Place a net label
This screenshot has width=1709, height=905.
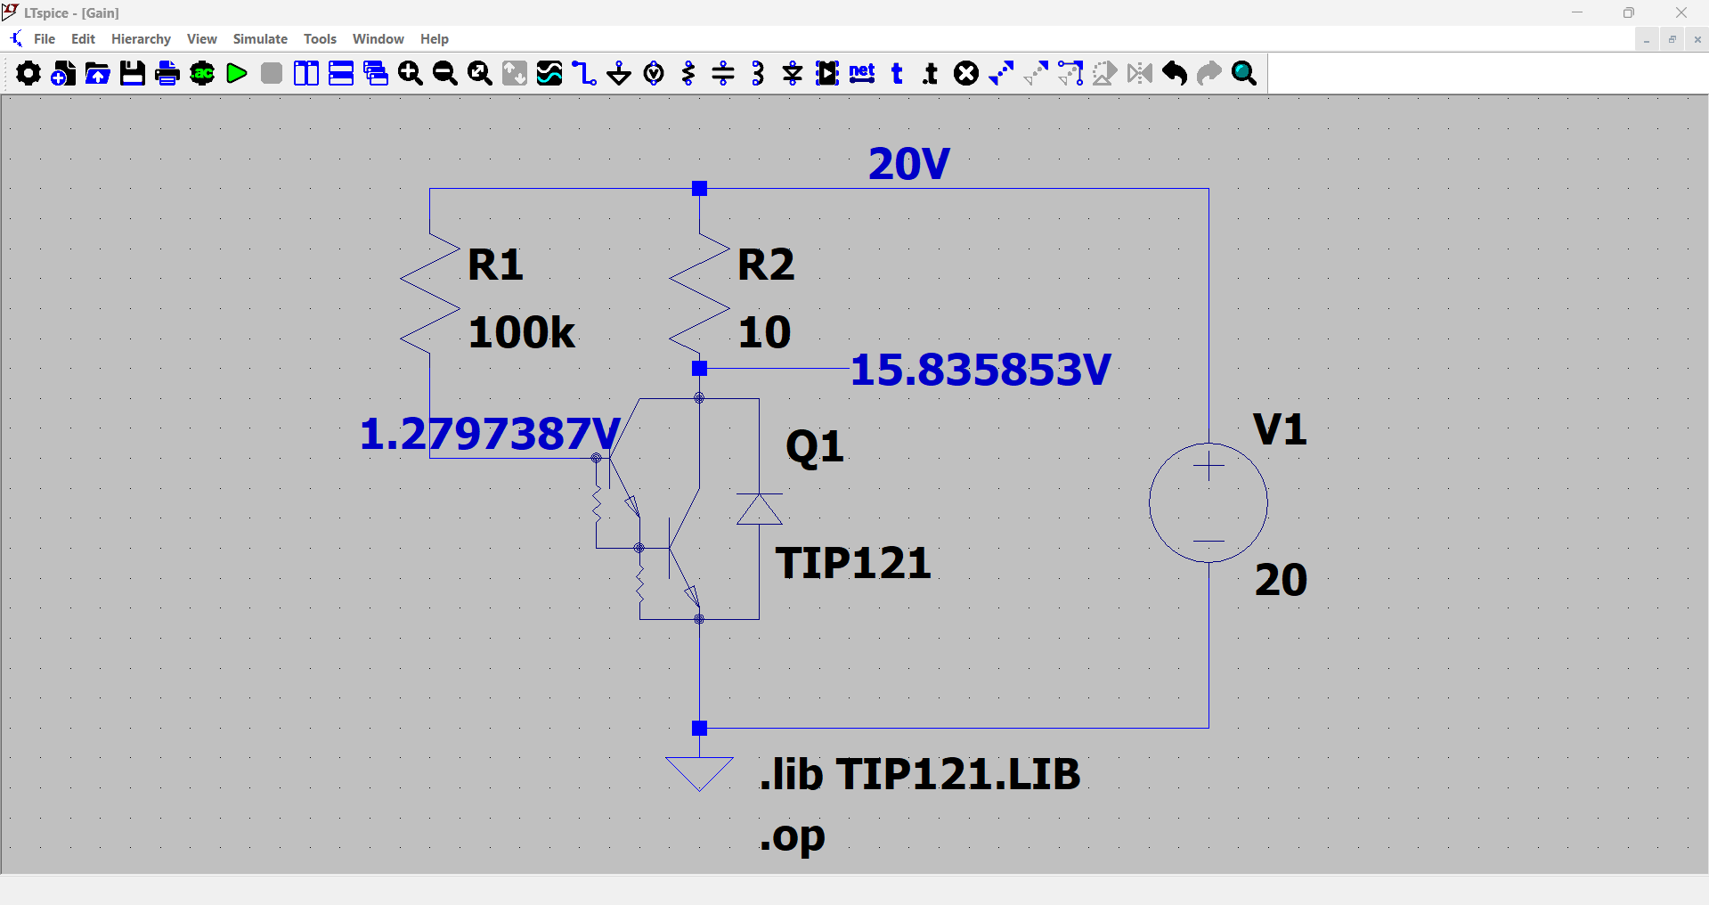tap(862, 73)
